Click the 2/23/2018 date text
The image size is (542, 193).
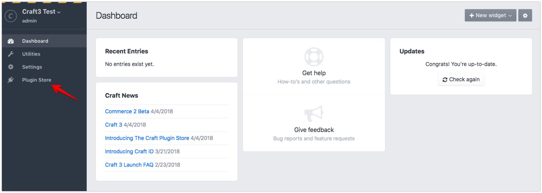click(x=167, y=165)
